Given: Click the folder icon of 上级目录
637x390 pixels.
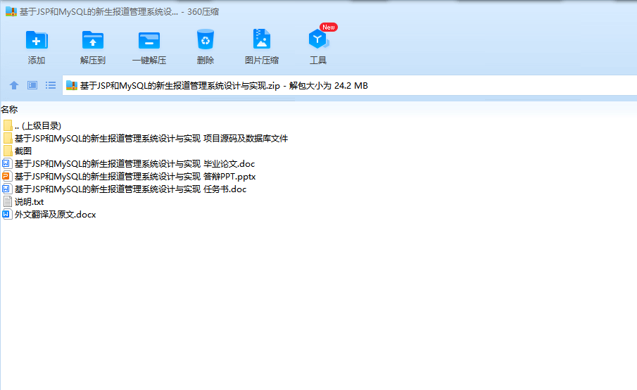Looking at the screenshot, I should coord(8,125).
